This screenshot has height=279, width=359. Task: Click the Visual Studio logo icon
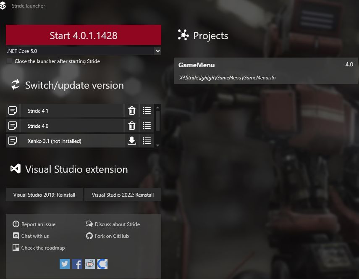click(16, 169)
